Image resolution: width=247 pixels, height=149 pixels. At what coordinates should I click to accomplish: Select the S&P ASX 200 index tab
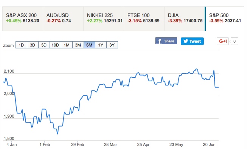pos(23,19)
